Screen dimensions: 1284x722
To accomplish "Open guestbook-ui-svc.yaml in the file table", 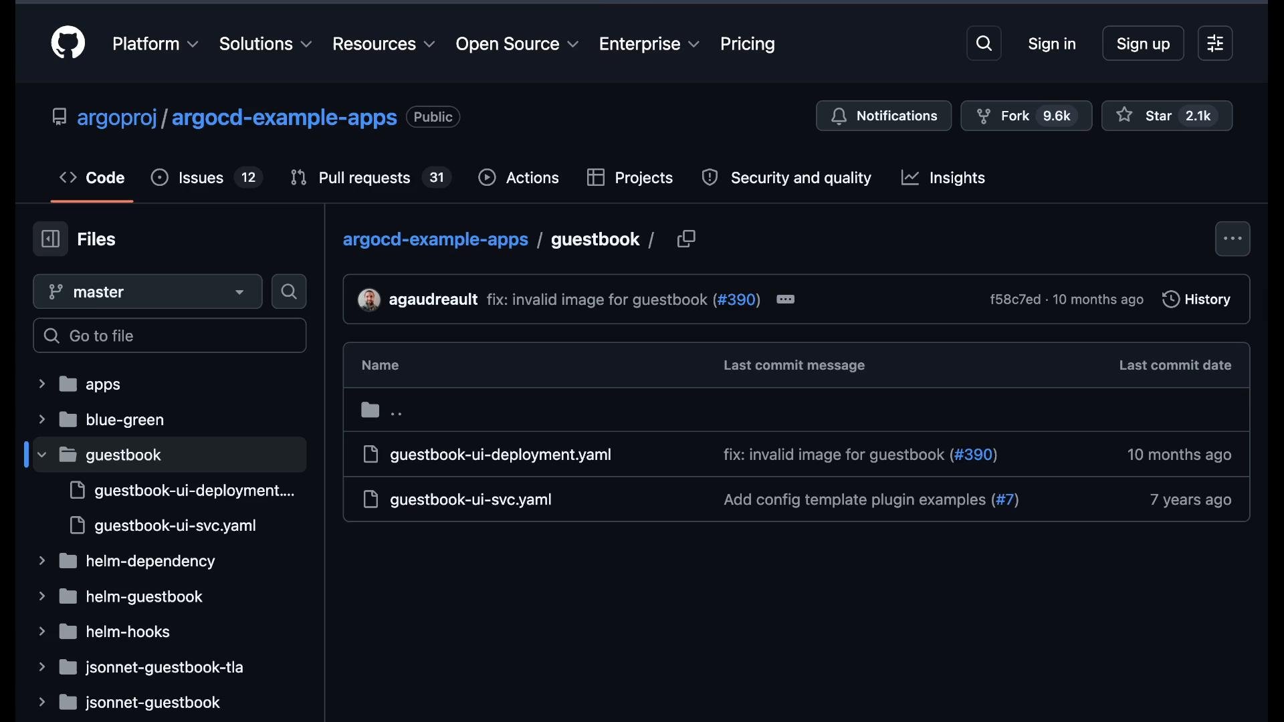I will (470, 499).
